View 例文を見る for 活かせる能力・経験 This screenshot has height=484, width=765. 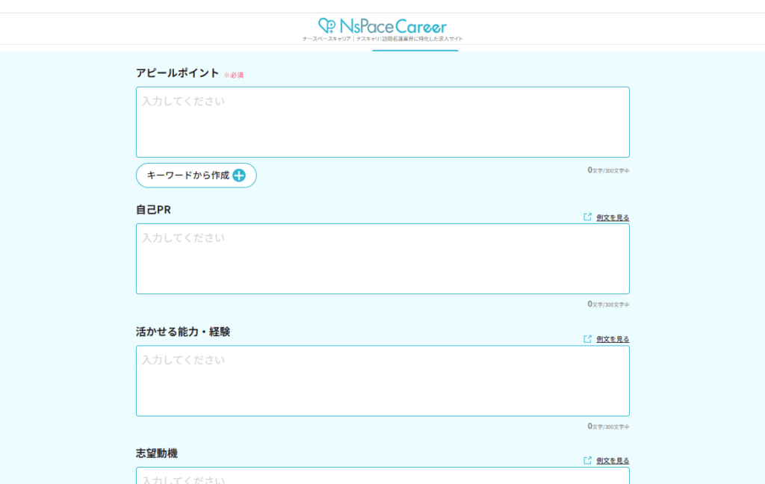(613, 339)
